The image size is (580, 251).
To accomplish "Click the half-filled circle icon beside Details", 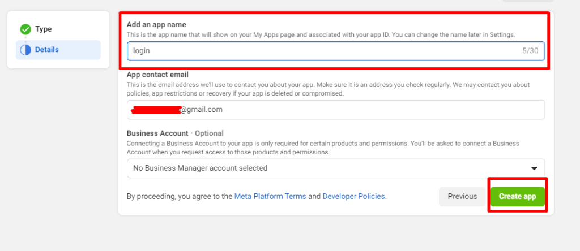I will coord(25,50).
